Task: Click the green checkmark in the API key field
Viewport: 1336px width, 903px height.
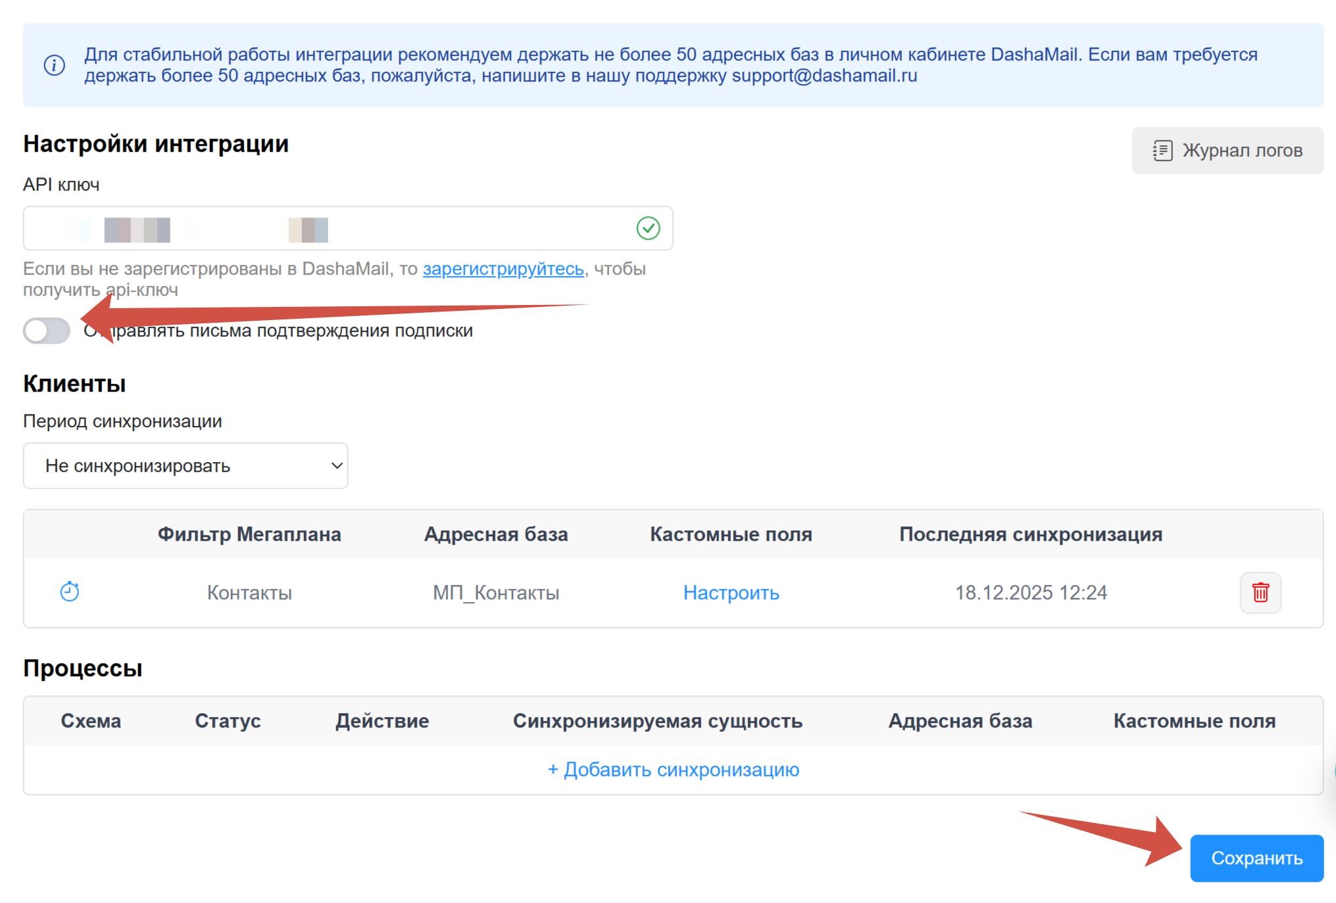Action: point(648,228)
